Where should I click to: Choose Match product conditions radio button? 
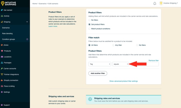pos(90,28)
